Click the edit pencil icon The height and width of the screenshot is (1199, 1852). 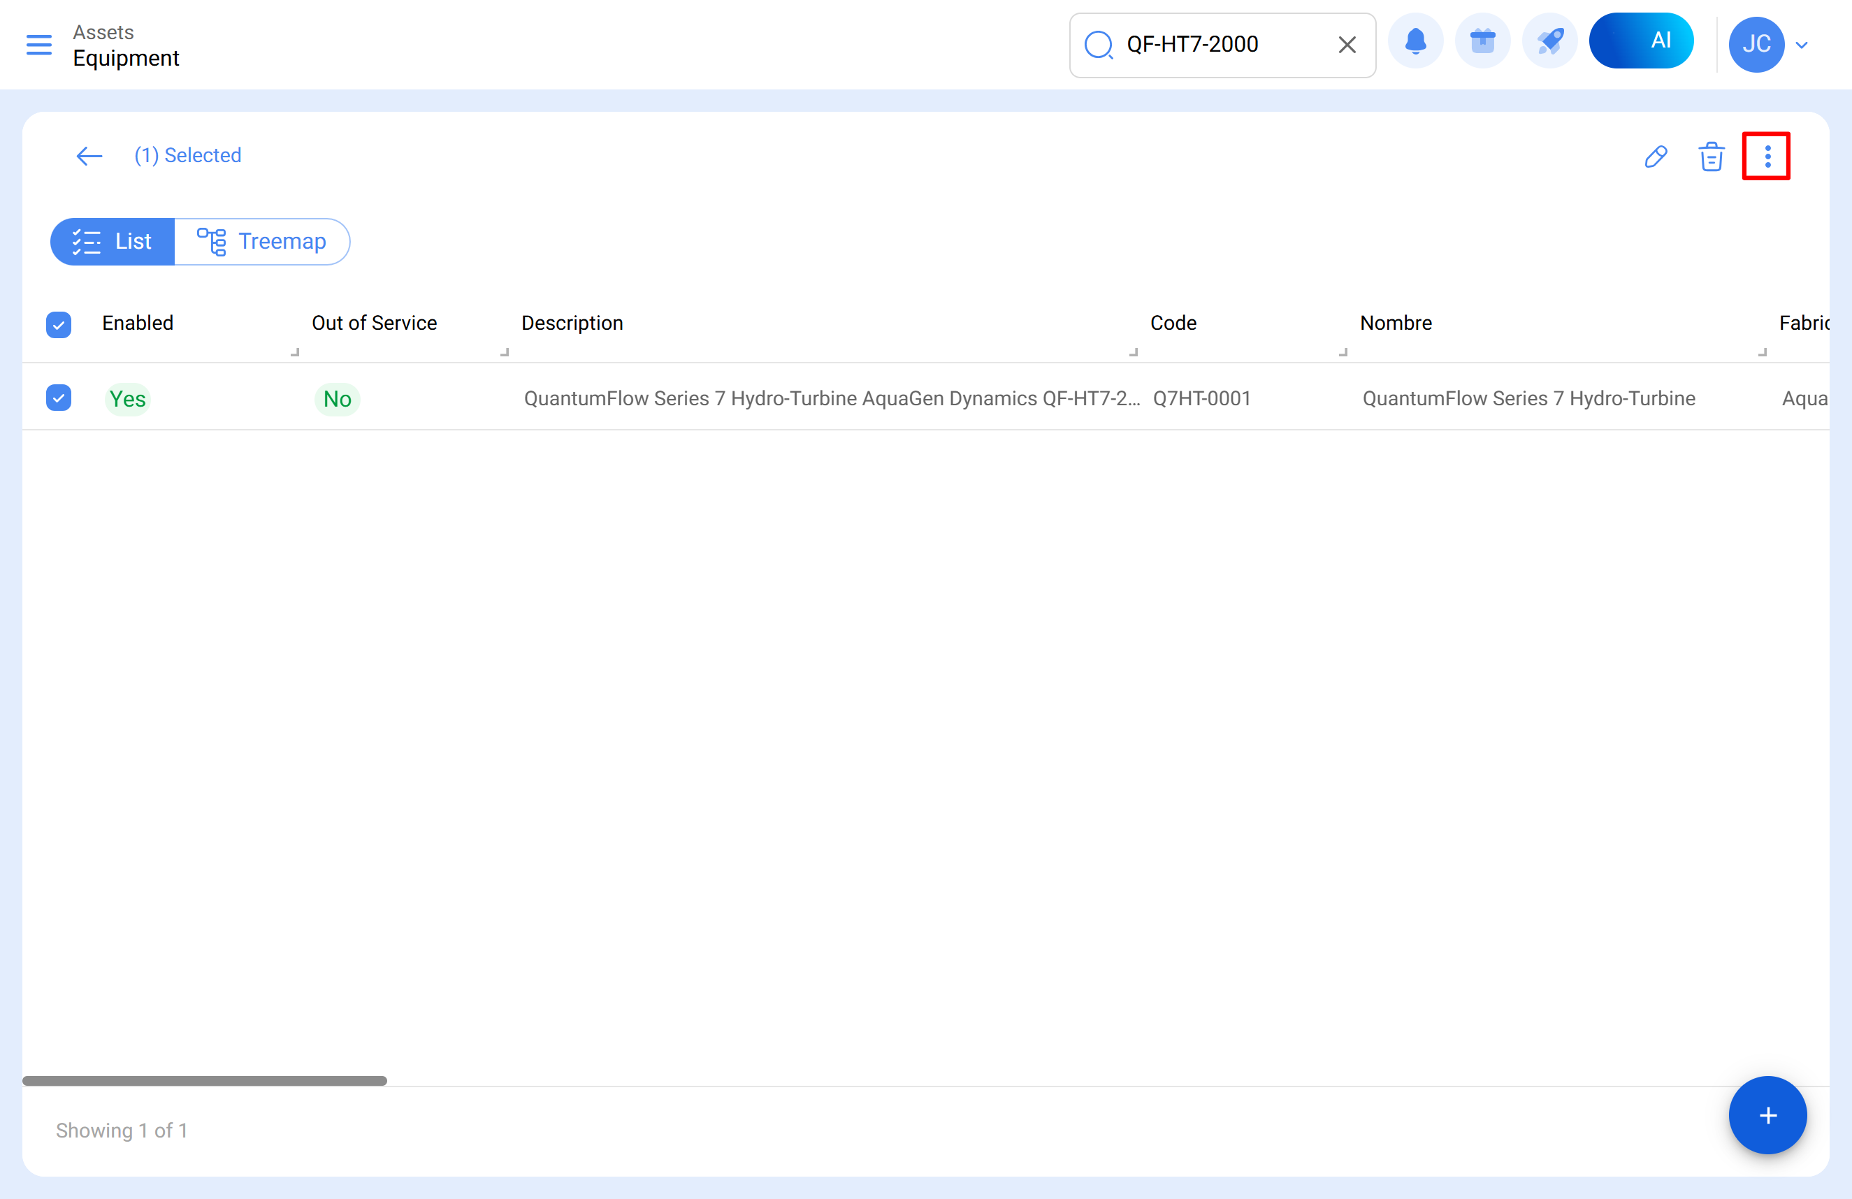point(1656,157)
